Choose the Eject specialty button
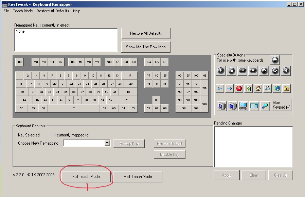This screenshot has width=305, height=197. click(x=275, y=60)
